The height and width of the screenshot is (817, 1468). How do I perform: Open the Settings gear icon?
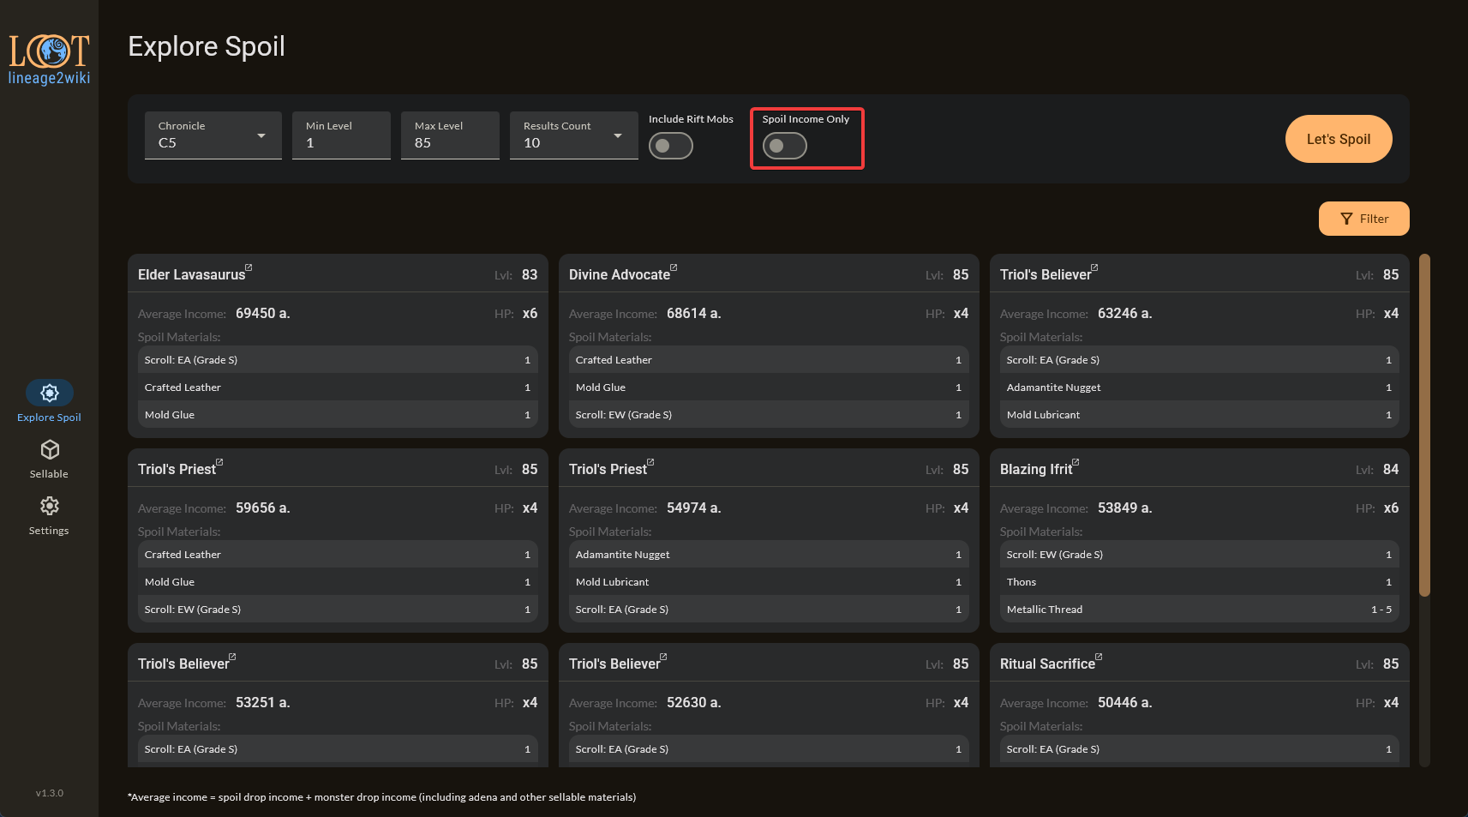(50, 506)
